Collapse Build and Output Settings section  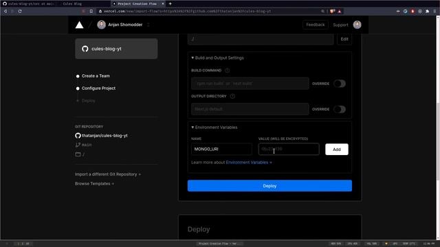click(x=217, y=58)
